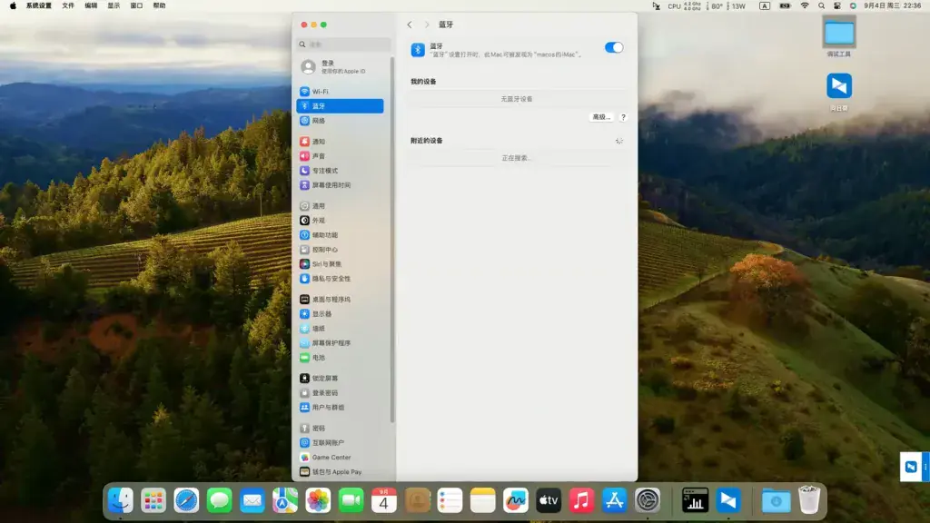
Task: Select 通用 General in the sidebar
Action: pyautogui.click(x=340, y=206)
